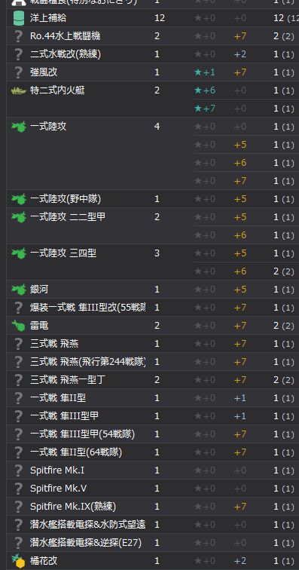Select the Spitfire Mk.I equipment name
The height and width of the screenshot is (570, 299).
pos(57,470)
